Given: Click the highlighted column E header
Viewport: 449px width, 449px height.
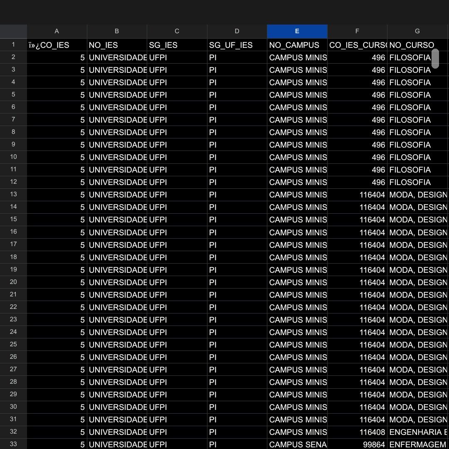Looking at the screenshot, I should [297, 31].
